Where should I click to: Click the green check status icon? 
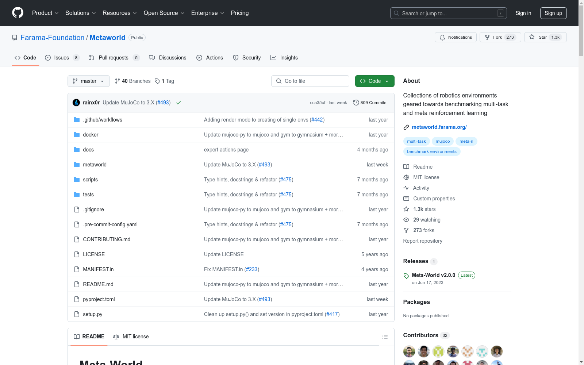[178, 103]
